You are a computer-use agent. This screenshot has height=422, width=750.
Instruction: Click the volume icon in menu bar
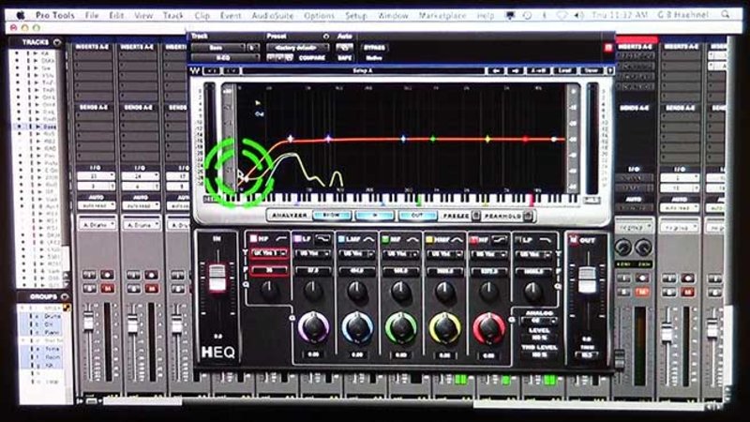(578, 15)
